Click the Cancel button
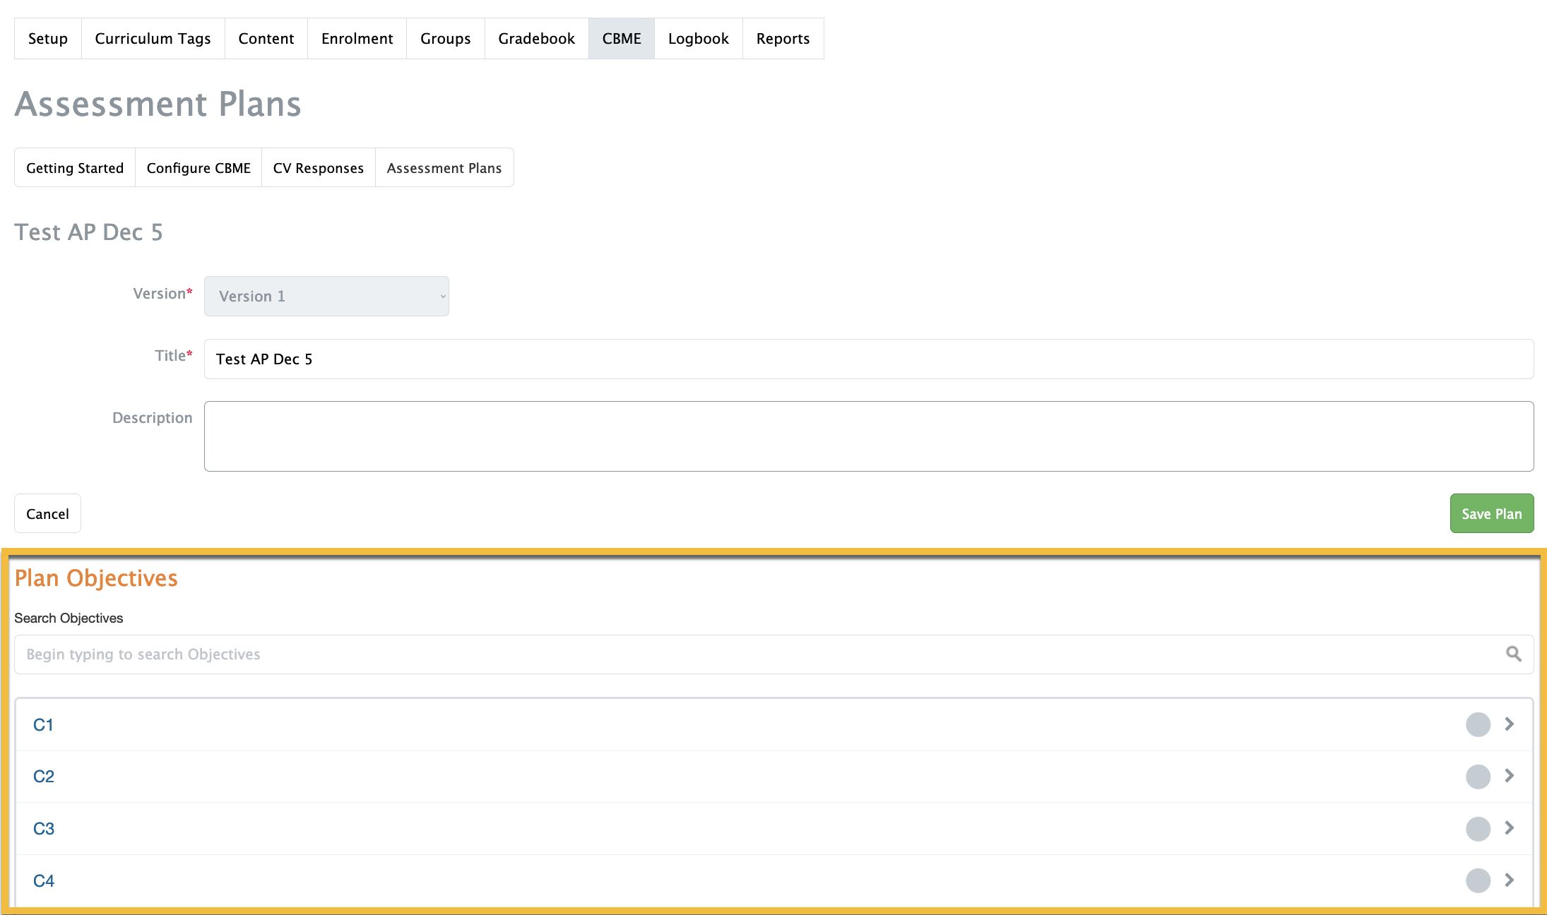Screen dimensions: 1547x915 47,514
